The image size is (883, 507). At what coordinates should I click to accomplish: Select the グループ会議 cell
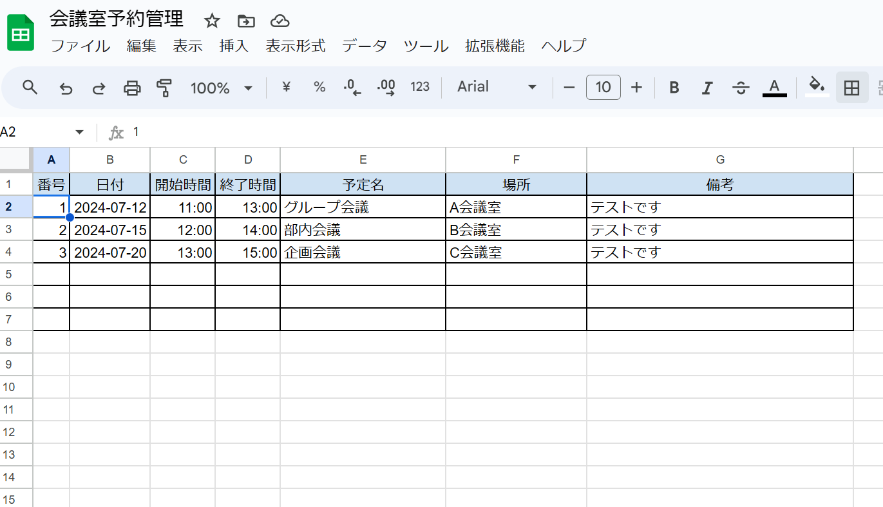tap(363, 207)
